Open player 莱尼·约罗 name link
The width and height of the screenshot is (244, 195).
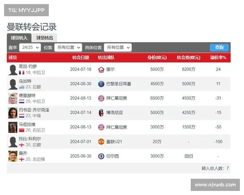[28, 67]
